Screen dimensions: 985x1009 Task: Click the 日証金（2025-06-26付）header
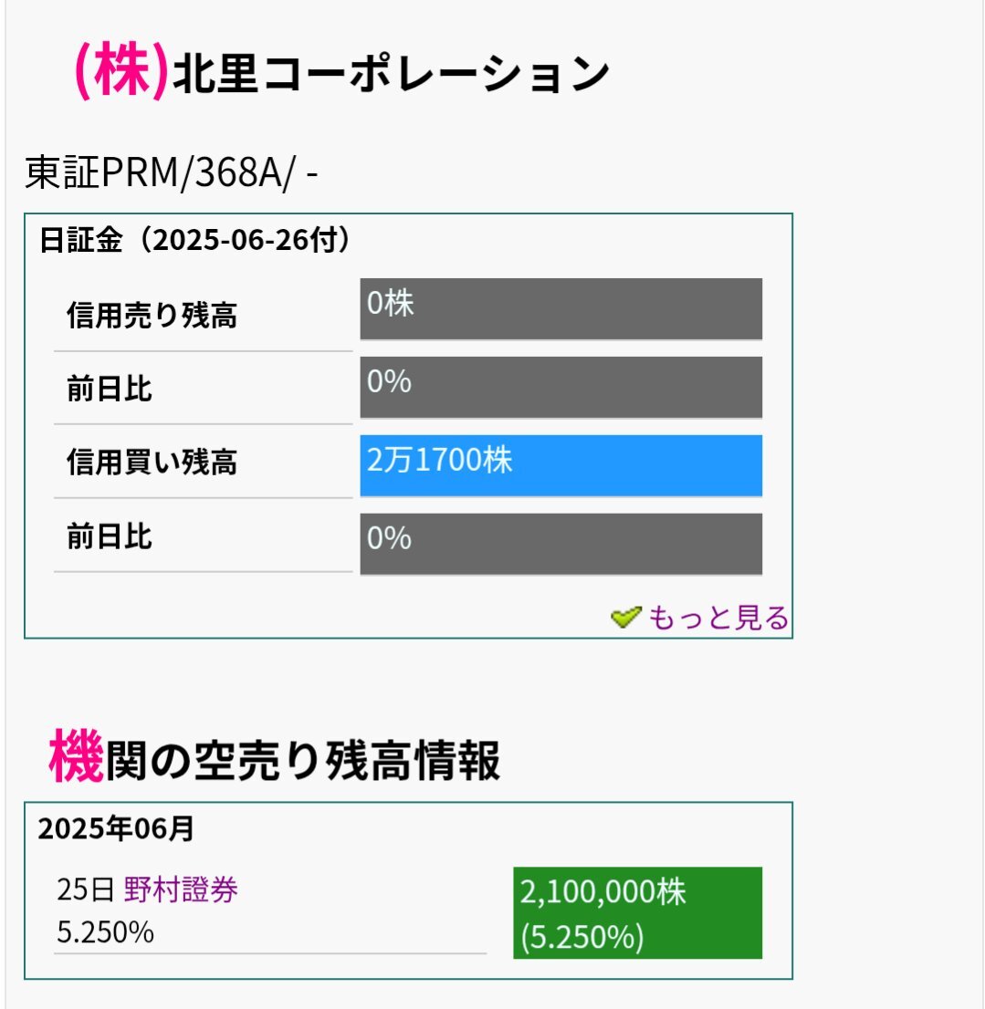click(195, 239)
